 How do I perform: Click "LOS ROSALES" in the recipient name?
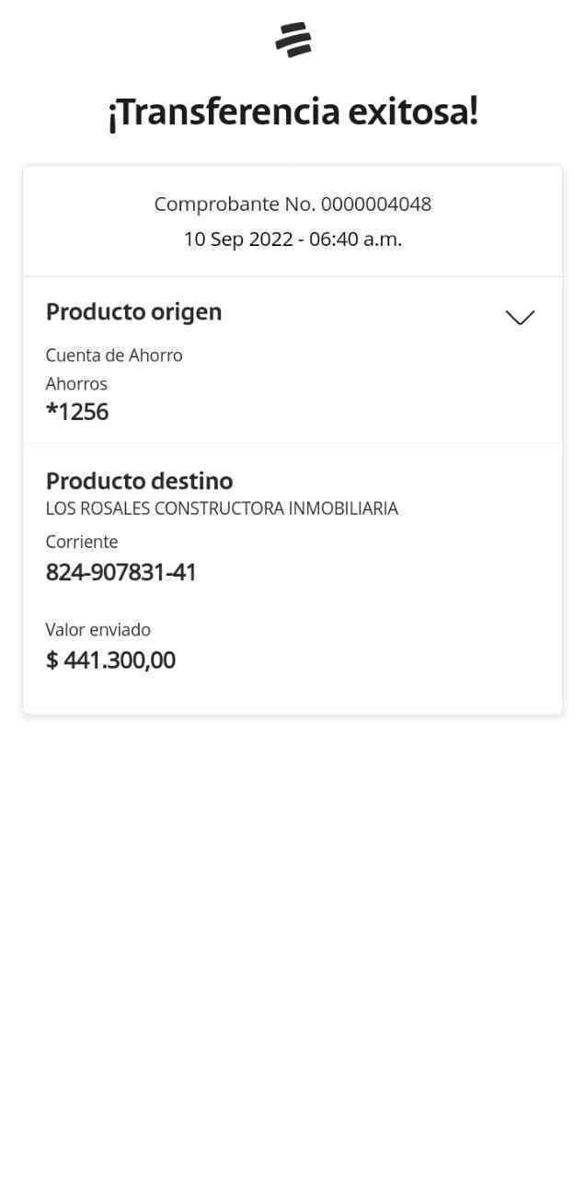97,508
